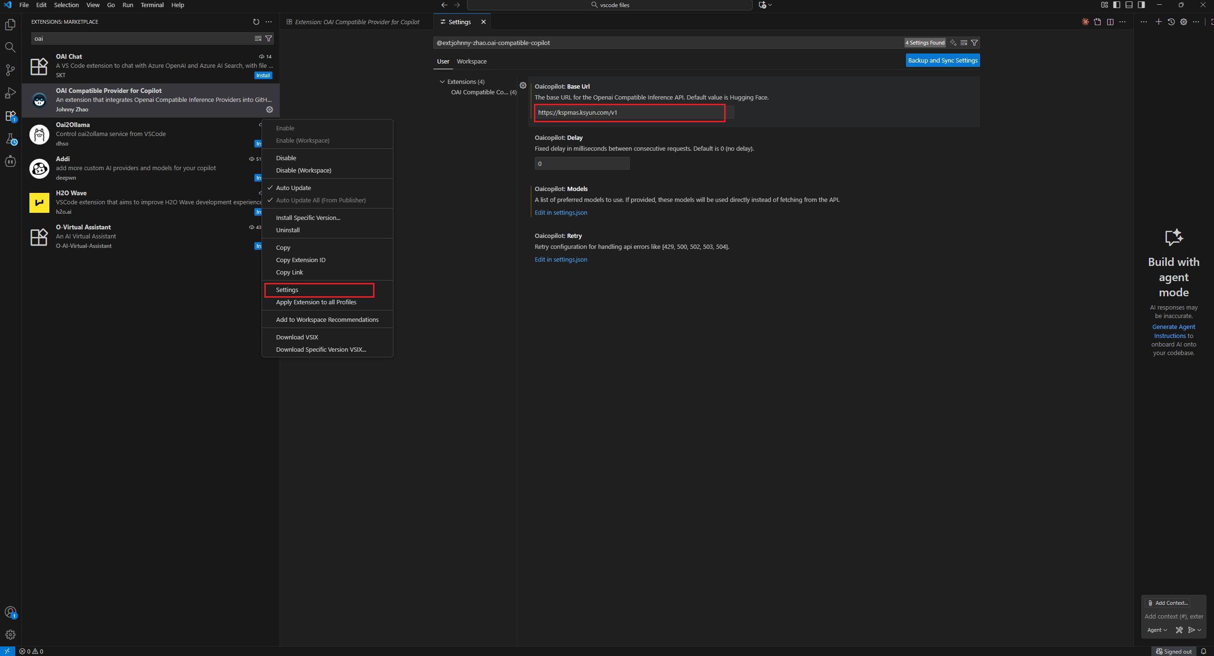Viewport: 1214px width, 656px height.
Task: Open the Agent mode dropdown
Action: (1157, 630)
